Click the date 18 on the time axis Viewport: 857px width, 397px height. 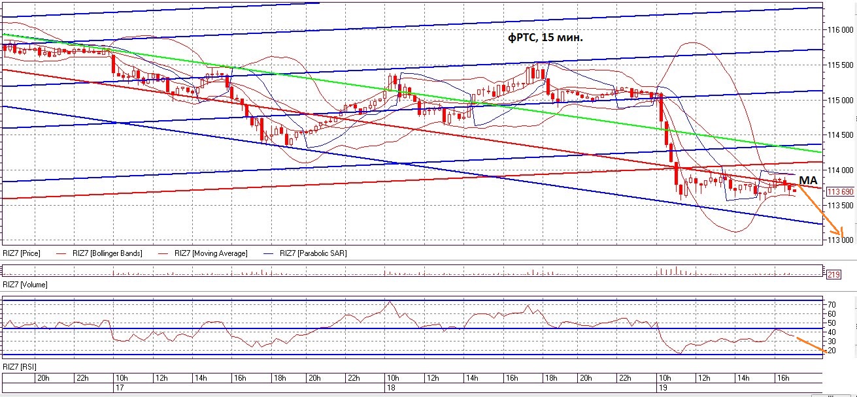click(391, 388)
